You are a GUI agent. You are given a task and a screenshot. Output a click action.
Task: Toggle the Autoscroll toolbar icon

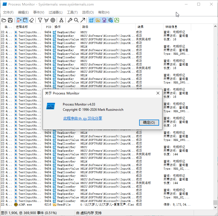[25, 20]
